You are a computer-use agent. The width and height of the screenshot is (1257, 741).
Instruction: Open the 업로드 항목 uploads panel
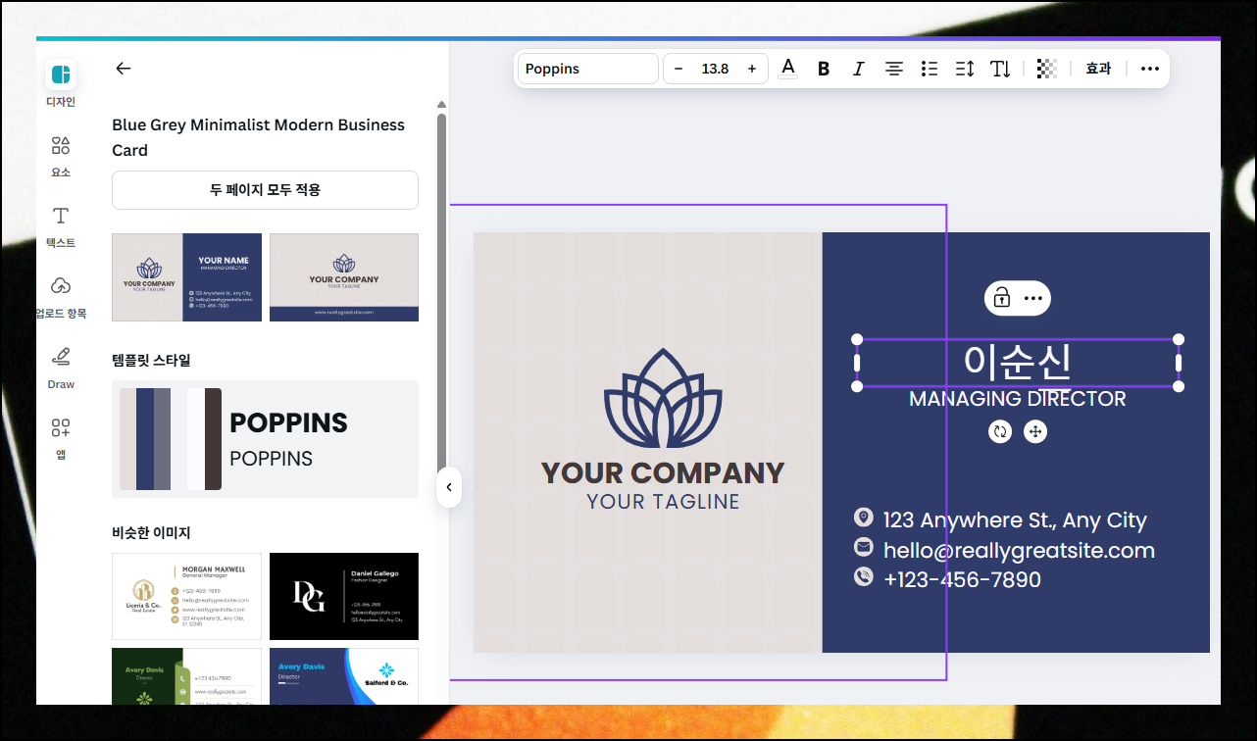61,286
